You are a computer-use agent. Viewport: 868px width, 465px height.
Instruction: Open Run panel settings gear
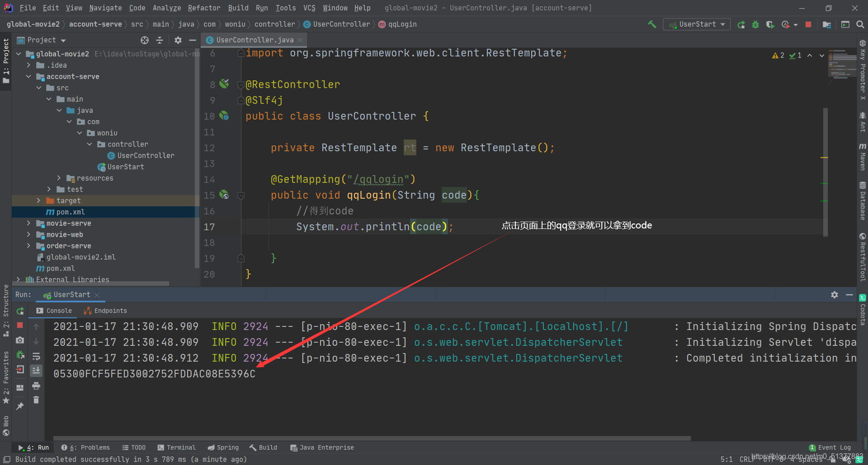835,295
